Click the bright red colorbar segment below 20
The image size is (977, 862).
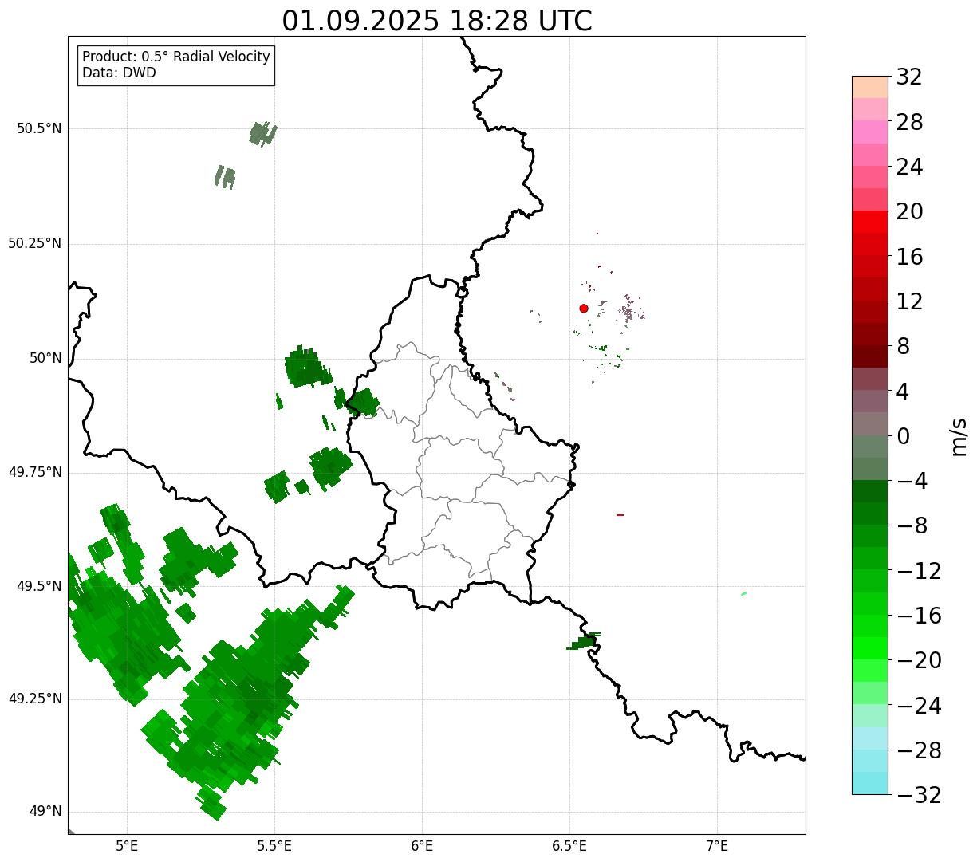(870, 222)
